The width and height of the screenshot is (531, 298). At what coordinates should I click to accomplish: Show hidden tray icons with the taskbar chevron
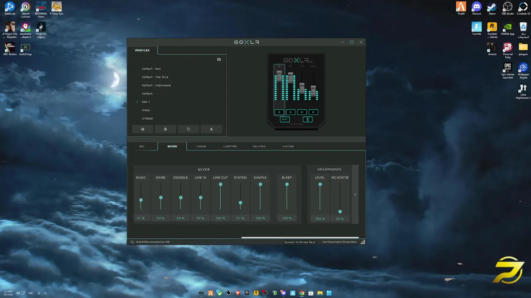(45, 293)
